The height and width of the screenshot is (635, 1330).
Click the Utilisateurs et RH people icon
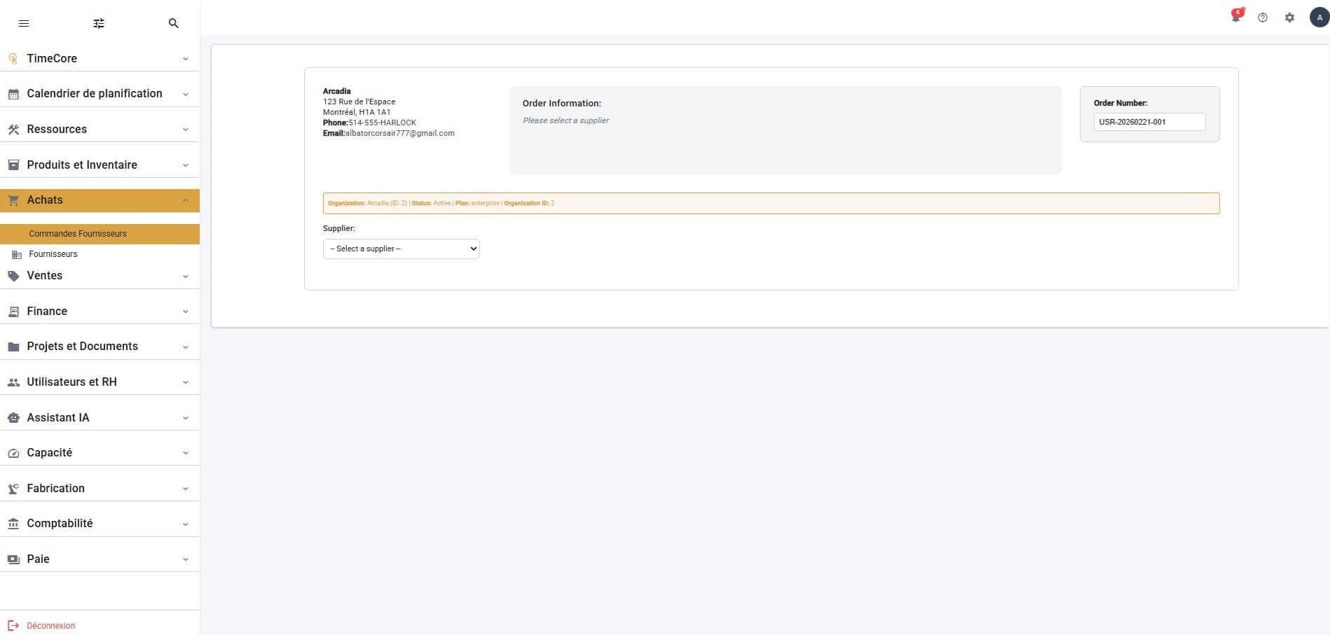13,382
